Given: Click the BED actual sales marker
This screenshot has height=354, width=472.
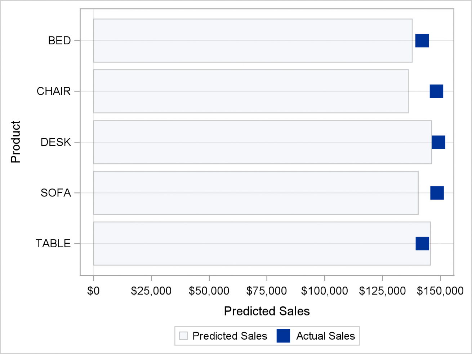Looking at the screenshot, I should [x=422, y=41].
